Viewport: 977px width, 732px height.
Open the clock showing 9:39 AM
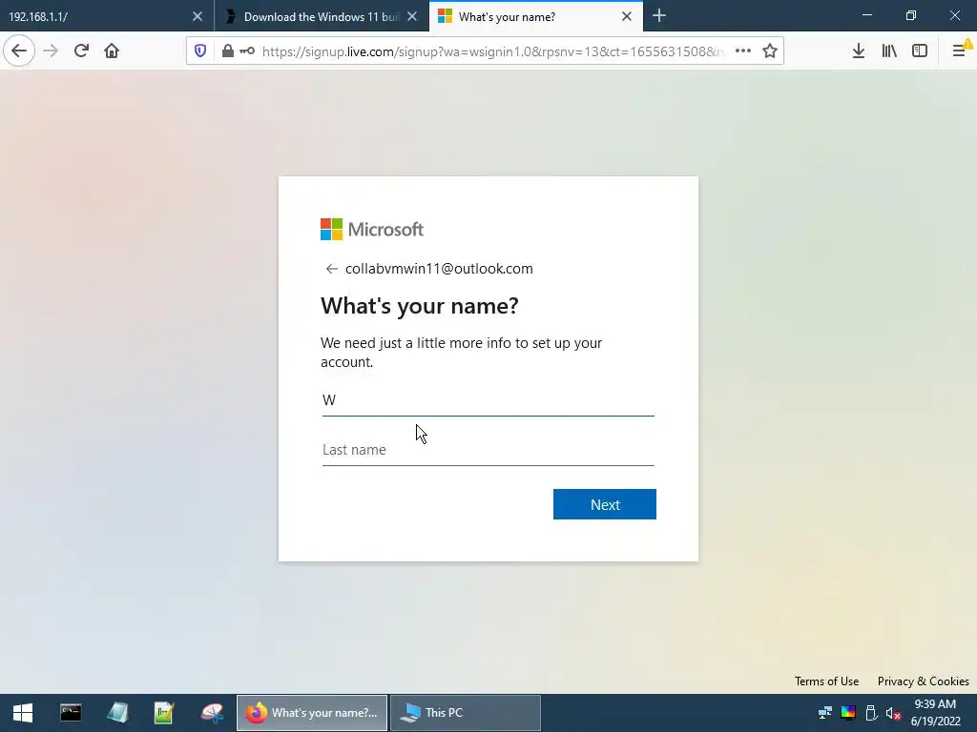pyautogui.click(x=935, y=713)
